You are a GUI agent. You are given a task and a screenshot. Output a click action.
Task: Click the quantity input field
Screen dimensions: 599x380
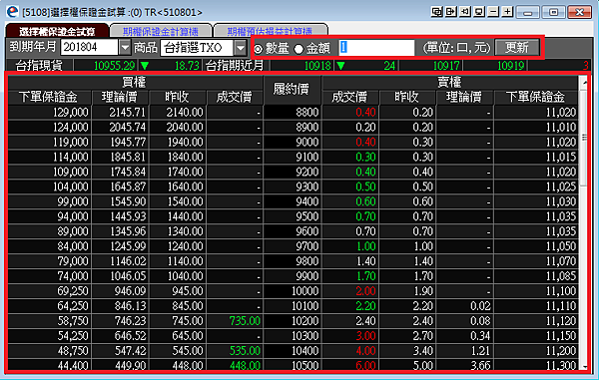click(x=376, y=48)
